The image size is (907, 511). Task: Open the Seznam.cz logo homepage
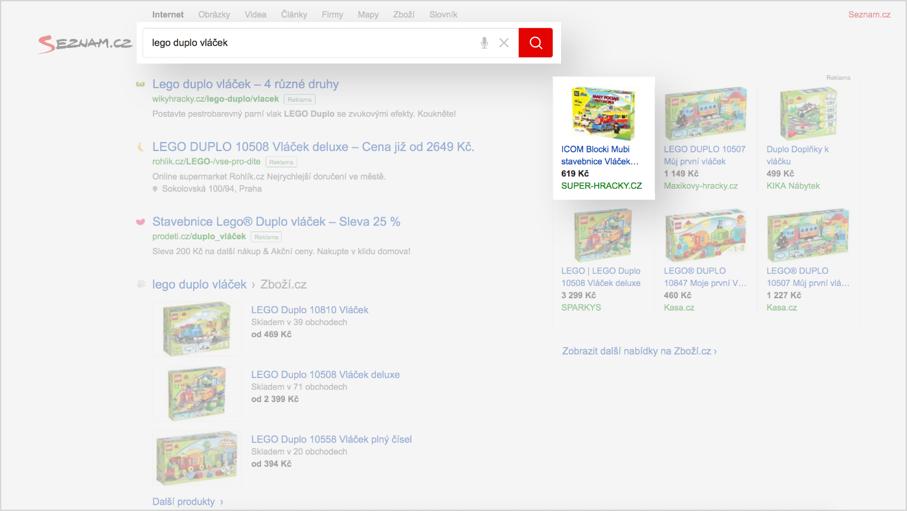(85, 43)
